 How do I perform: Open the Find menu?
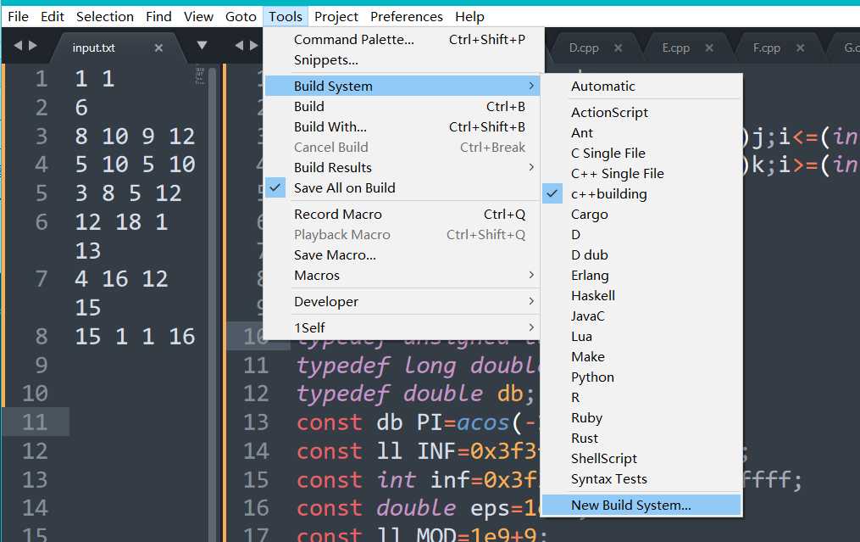point(158,17)
